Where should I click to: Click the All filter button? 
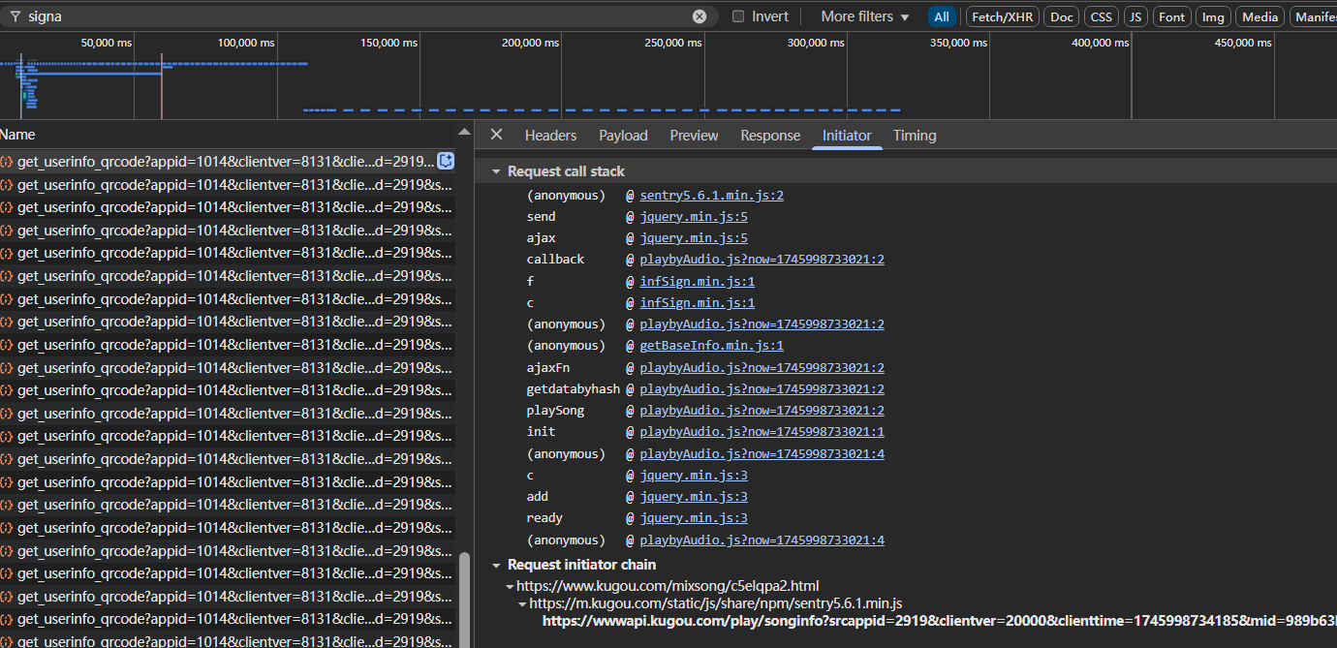(941, 16)
